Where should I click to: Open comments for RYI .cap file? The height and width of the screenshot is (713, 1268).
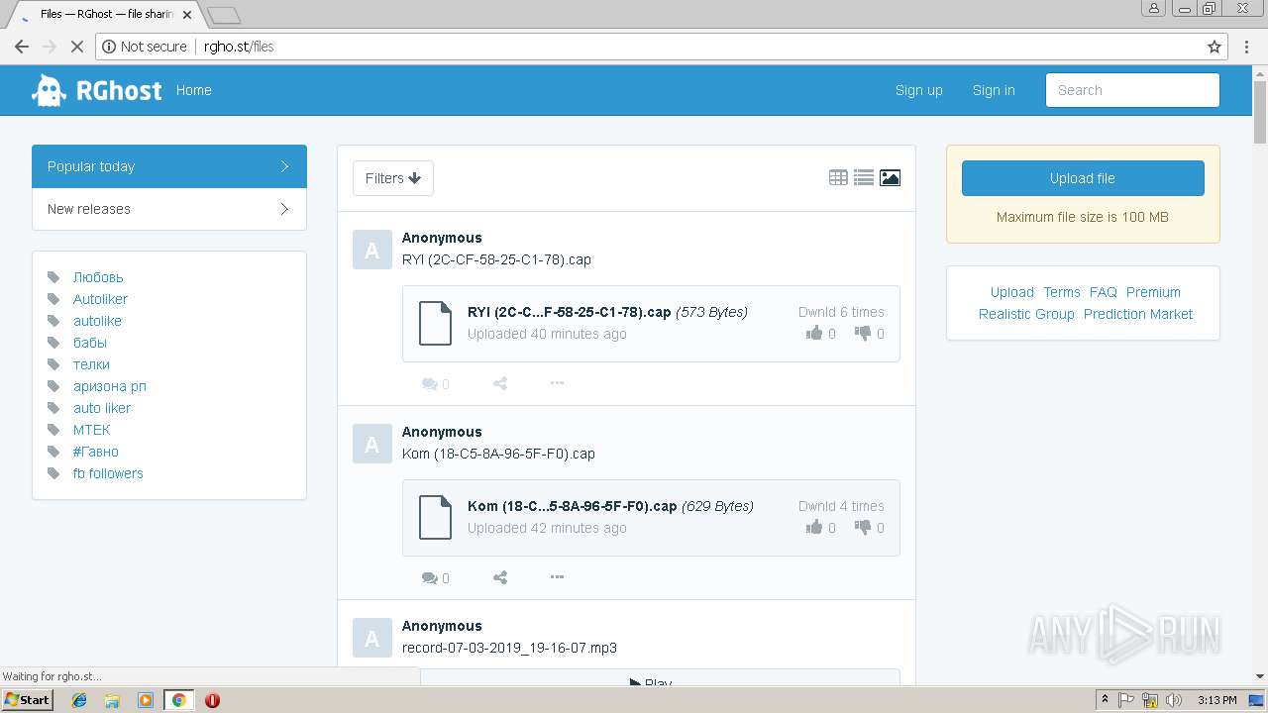point(435,384)
